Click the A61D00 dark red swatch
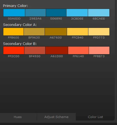Screen dimensions: 117x125 click(x=57, y=51)
